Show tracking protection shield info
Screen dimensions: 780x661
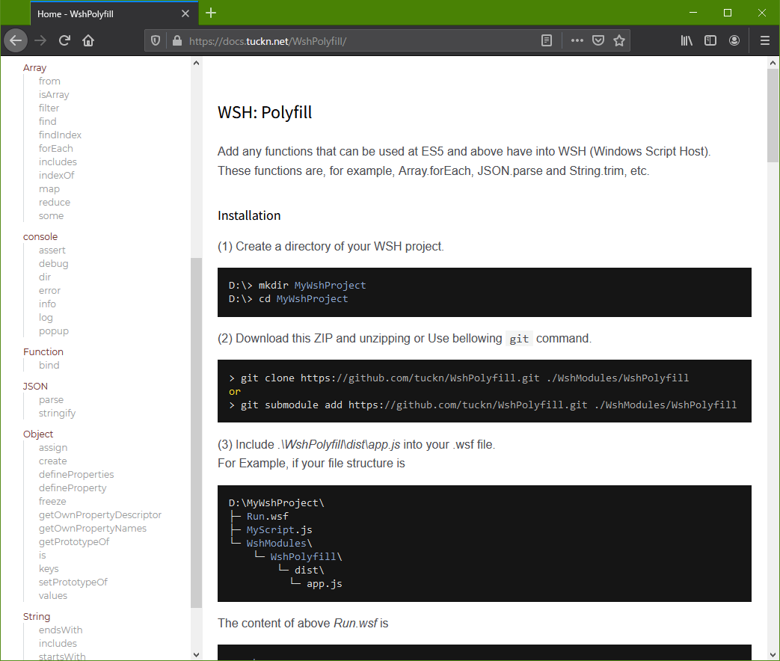click(156, 40)
